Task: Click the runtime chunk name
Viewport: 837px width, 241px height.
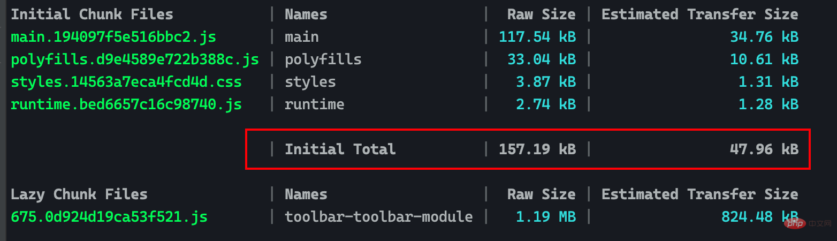Action: pos(315,104)
